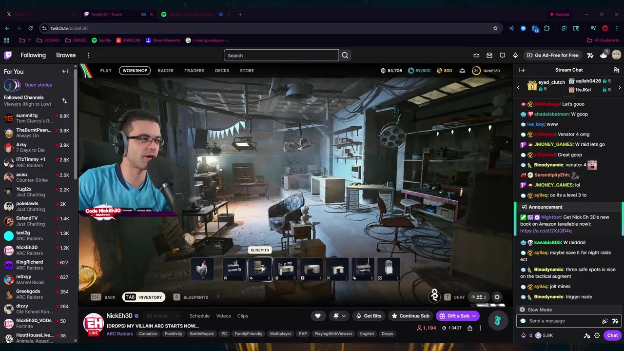Open the Get Bits diamond icon in top bar
Screen dimensions: 624x351
click(515, 56)
